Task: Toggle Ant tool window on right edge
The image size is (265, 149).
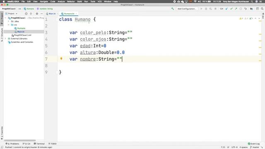Action: [263, 16]
